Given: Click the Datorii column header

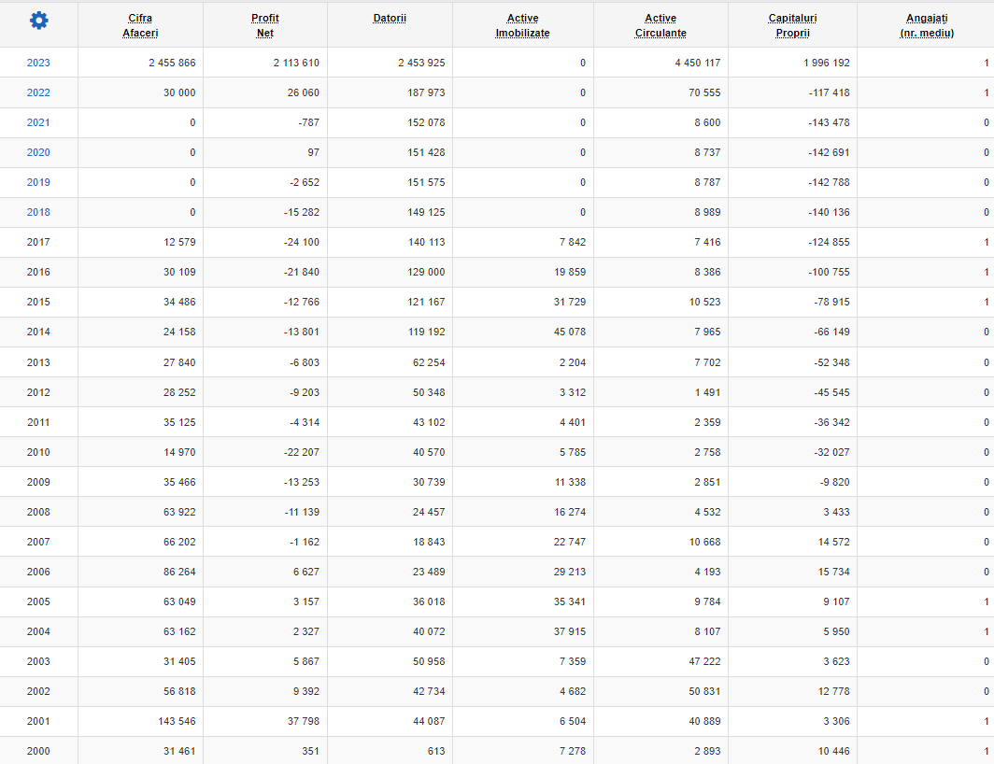Looking at the screenshot, I should 390,19.
